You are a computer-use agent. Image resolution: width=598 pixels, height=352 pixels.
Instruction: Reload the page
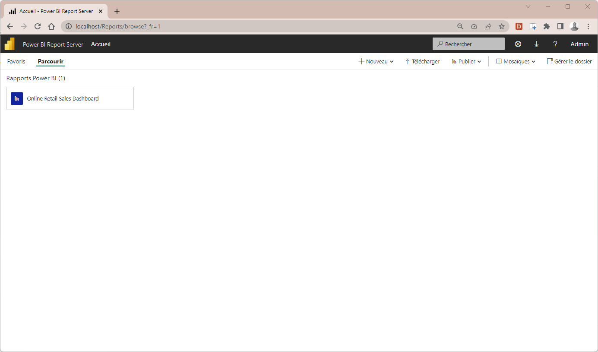(x=38, y=26)
